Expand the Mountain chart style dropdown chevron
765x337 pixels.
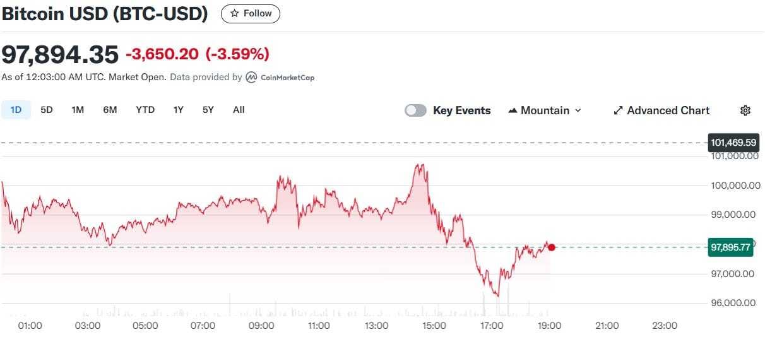[578, 110]
